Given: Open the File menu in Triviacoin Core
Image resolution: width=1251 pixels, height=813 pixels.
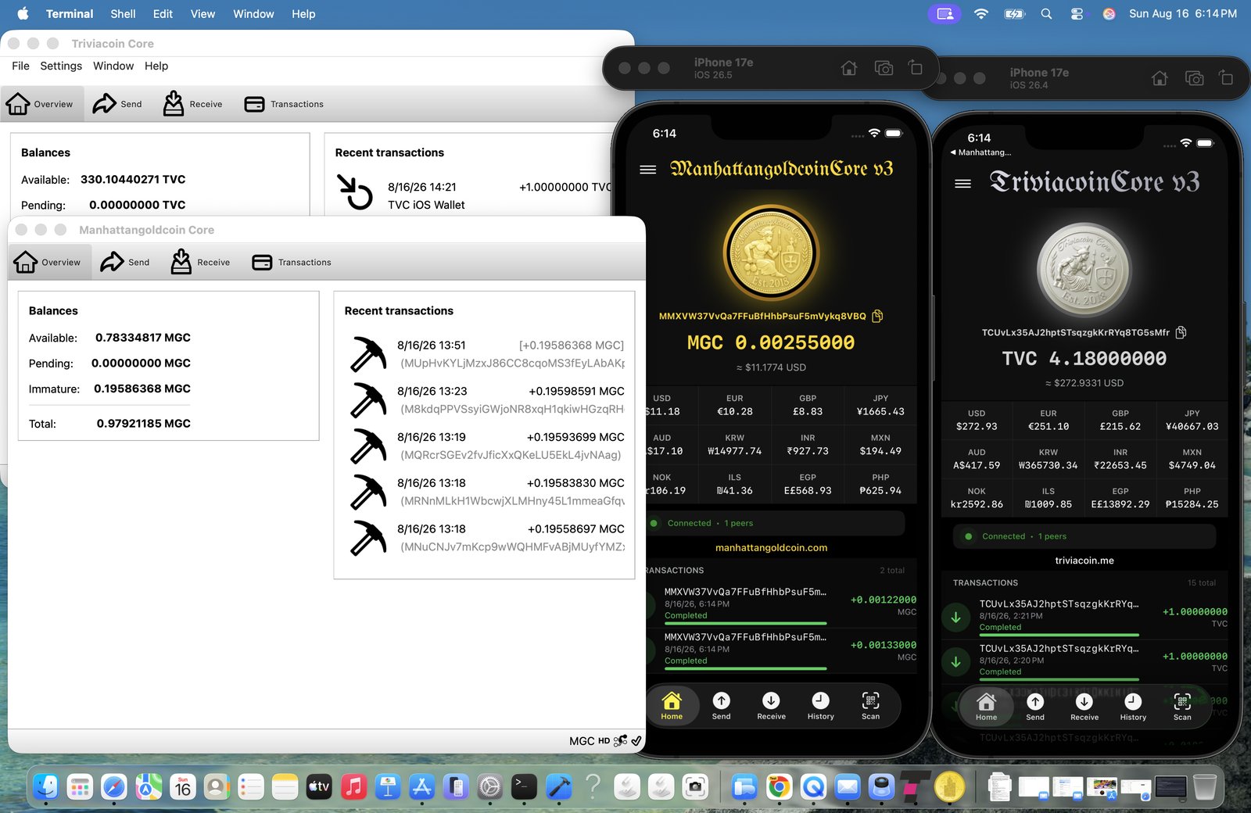Looking at the screenshot, I should point(20,66).
